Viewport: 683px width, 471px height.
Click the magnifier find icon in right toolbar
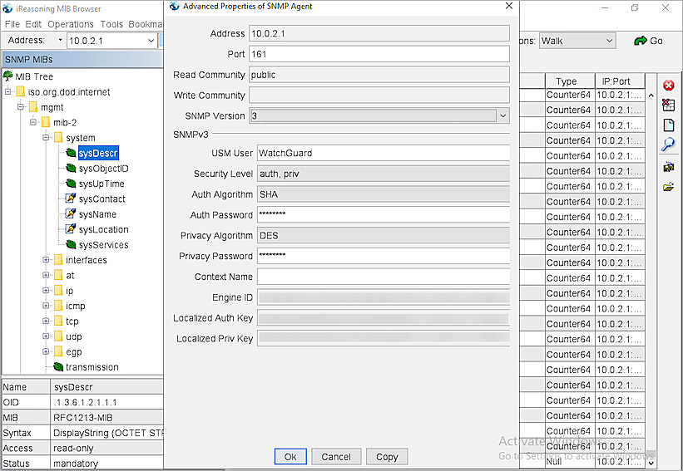point(668,145)
